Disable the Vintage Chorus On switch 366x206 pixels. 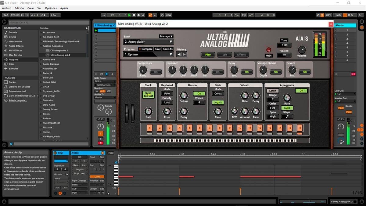pyautogui.click(x=276, y=72)
